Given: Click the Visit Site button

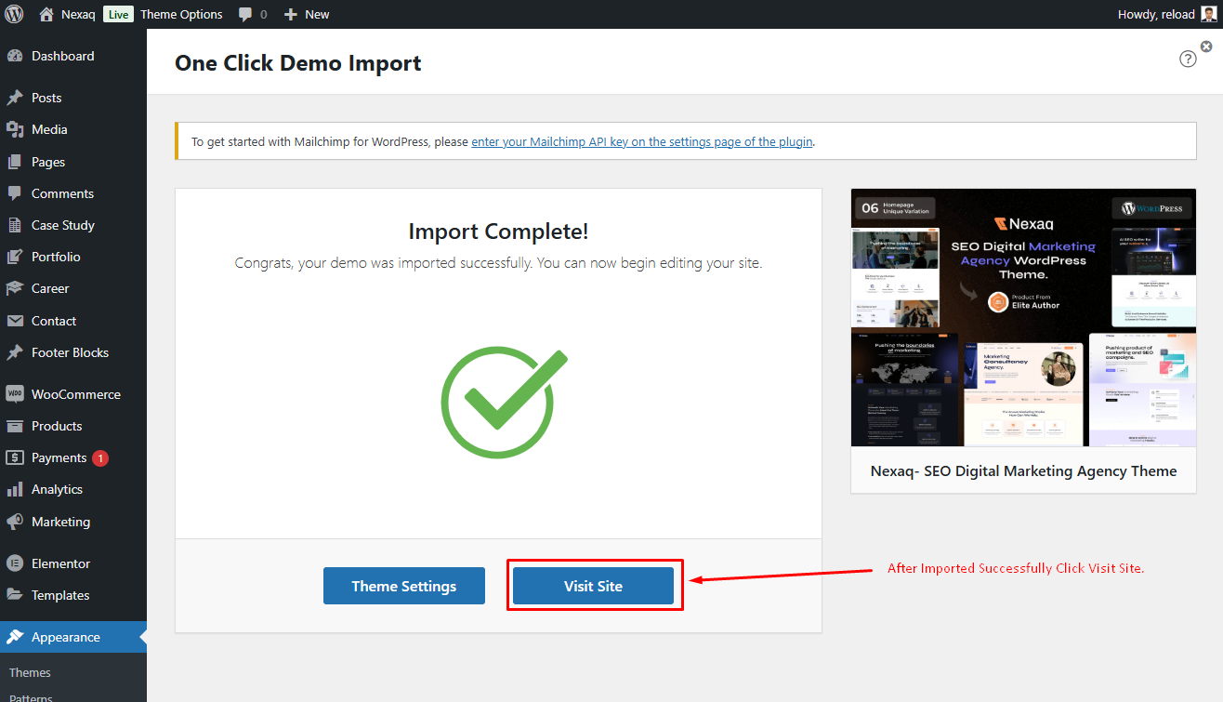Looking at the screenshot, I should pyautogui.click(x=593, y=586).
